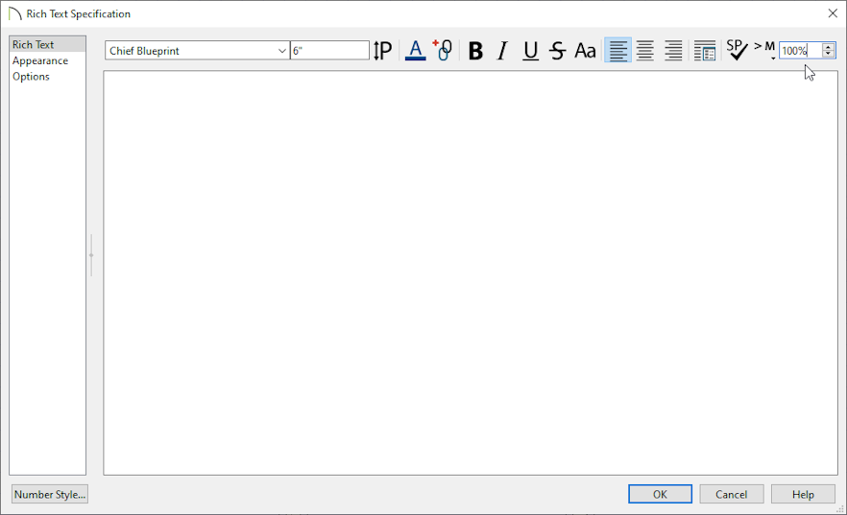
Task: Click the panel splitter handle
Action: (x=91, y=255)
